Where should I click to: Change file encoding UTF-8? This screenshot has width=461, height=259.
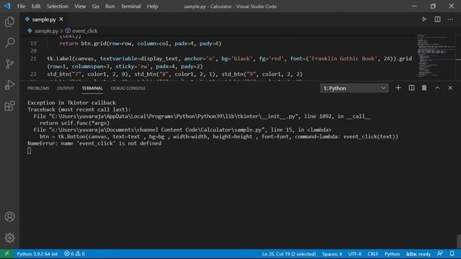click(354, 254)
